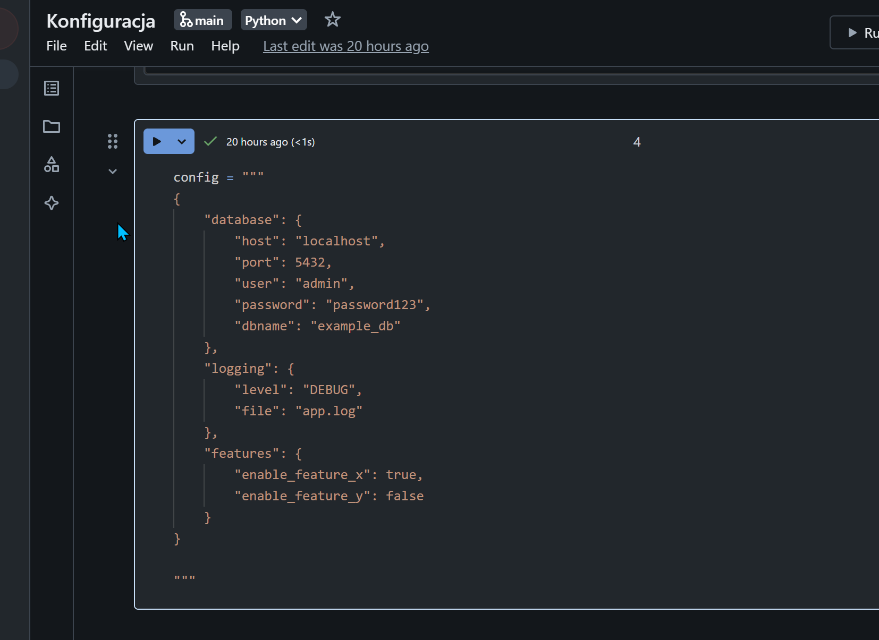Open the Python language dropdown

click(x=273, y=20)
